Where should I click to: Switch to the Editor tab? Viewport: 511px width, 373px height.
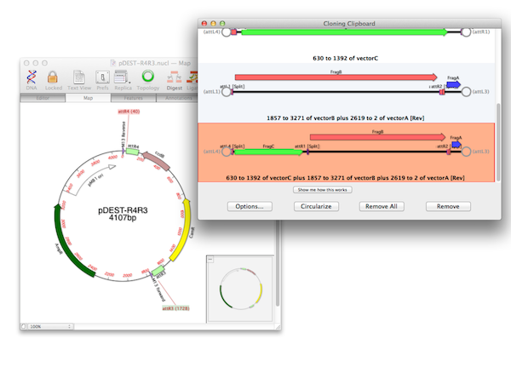43,98
